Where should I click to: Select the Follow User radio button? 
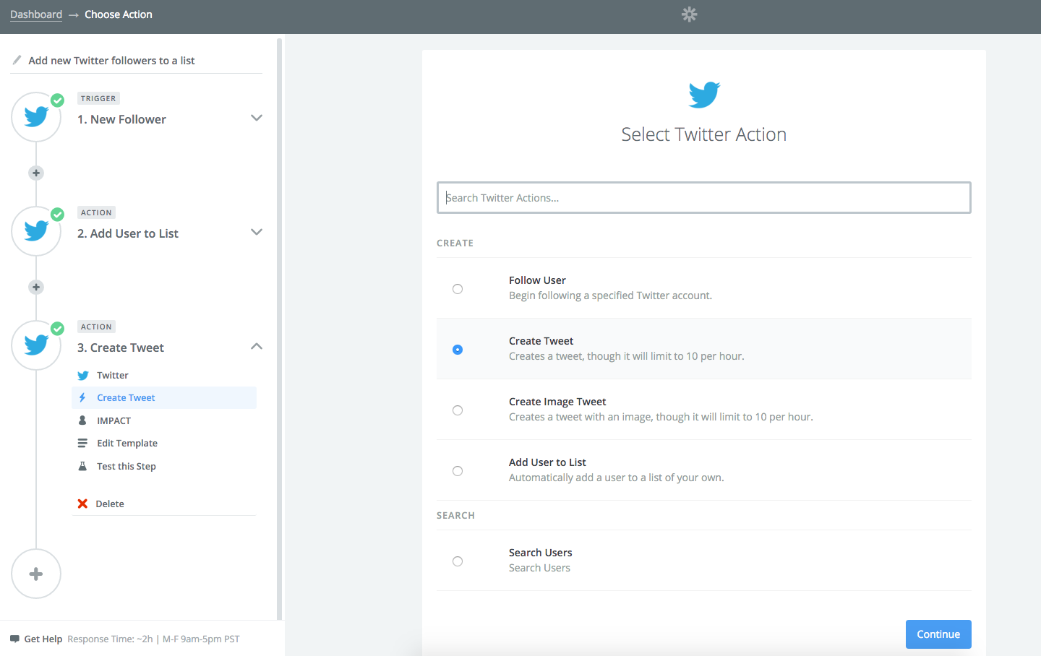458,289
